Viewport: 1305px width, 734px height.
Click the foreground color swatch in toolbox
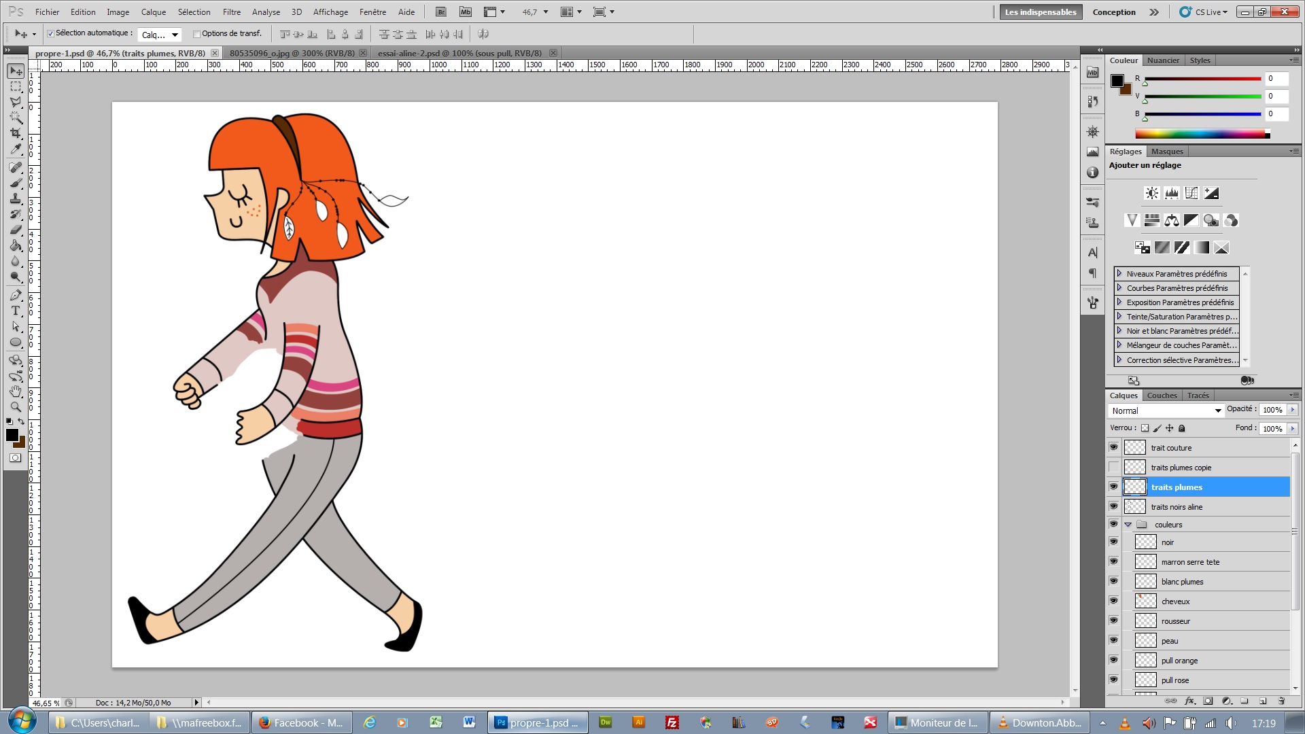pos(12,435)
